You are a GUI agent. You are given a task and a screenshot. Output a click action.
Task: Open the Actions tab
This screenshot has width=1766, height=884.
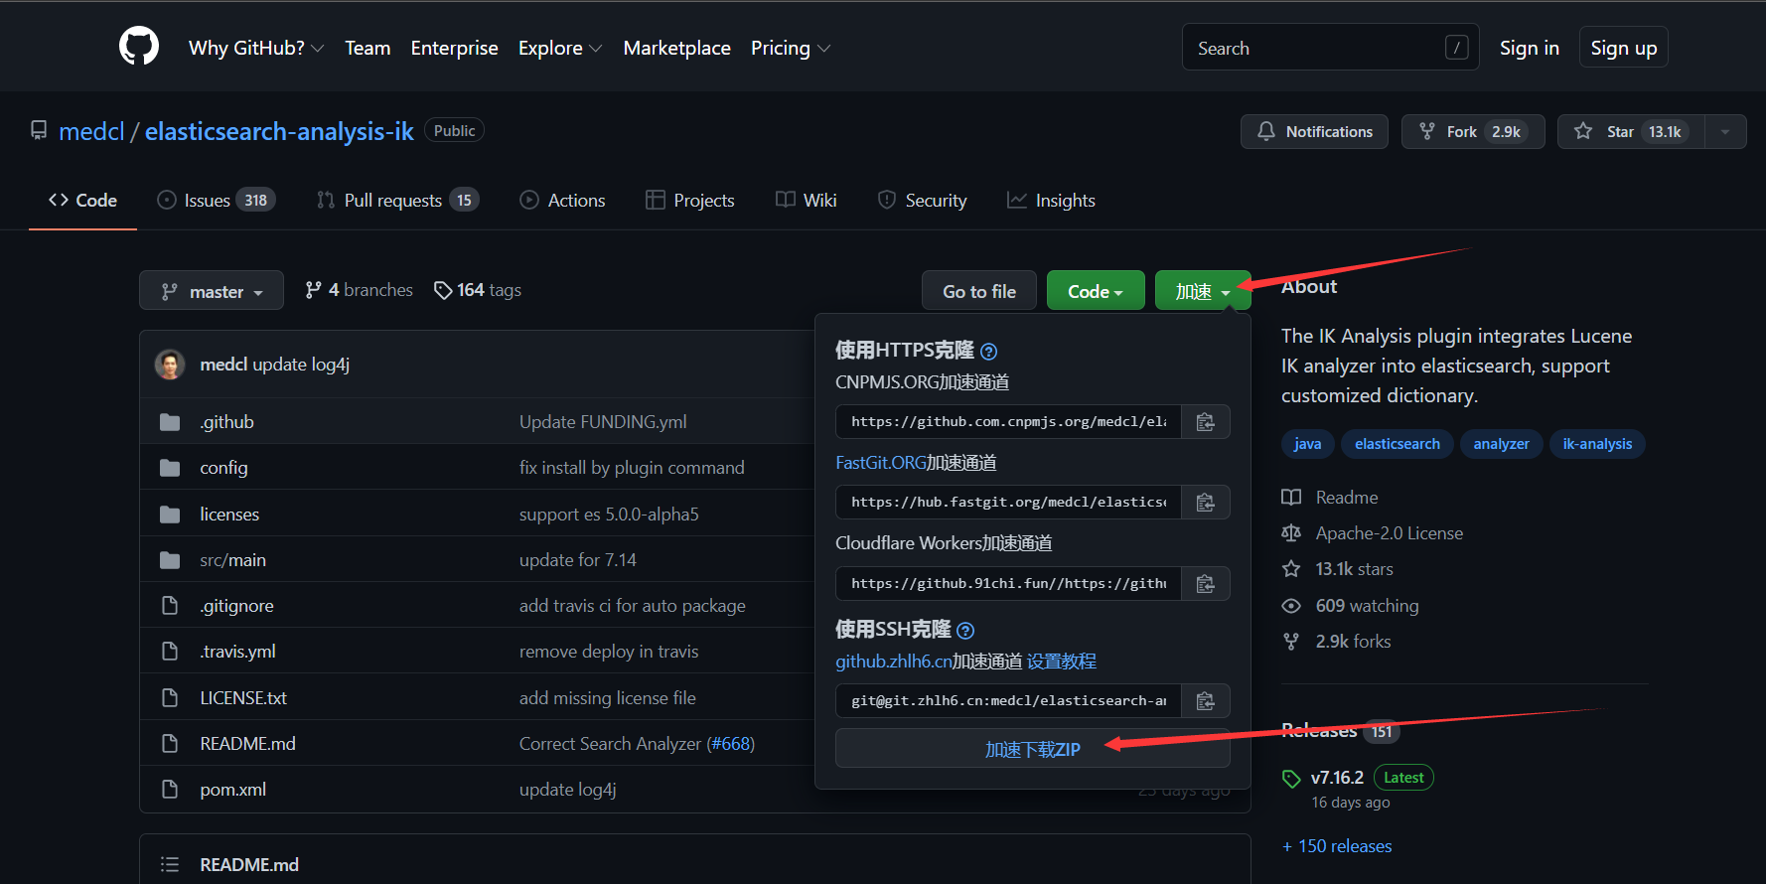562,201
